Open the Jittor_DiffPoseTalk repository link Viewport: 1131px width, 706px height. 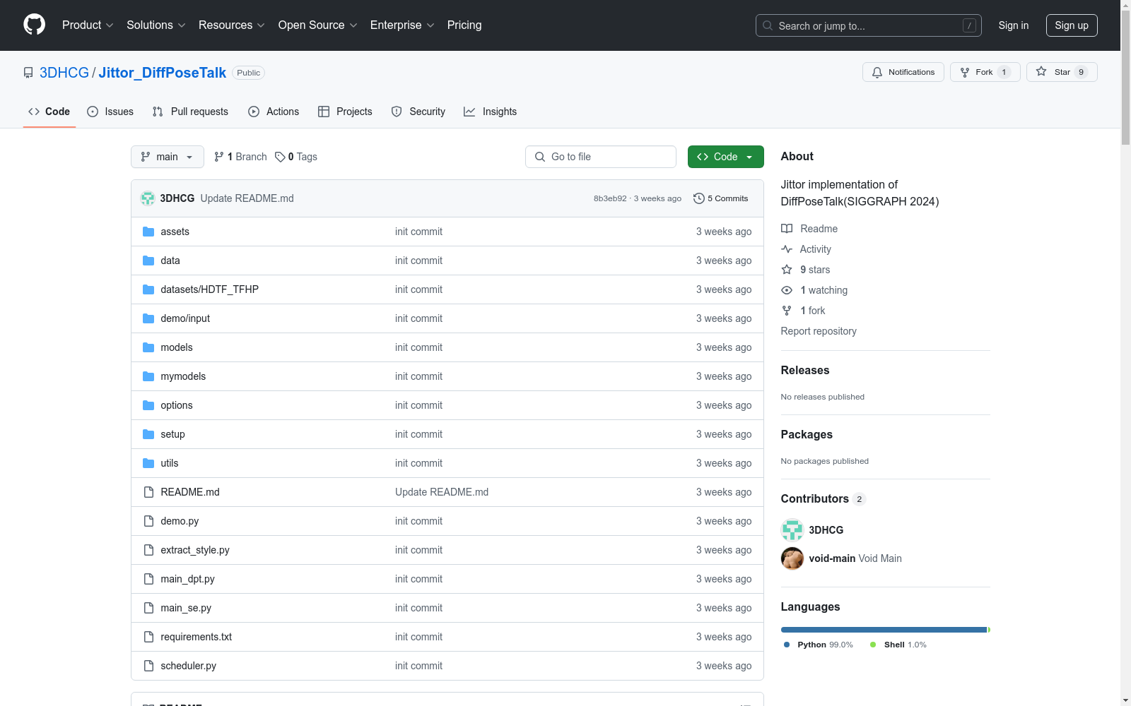163,73
